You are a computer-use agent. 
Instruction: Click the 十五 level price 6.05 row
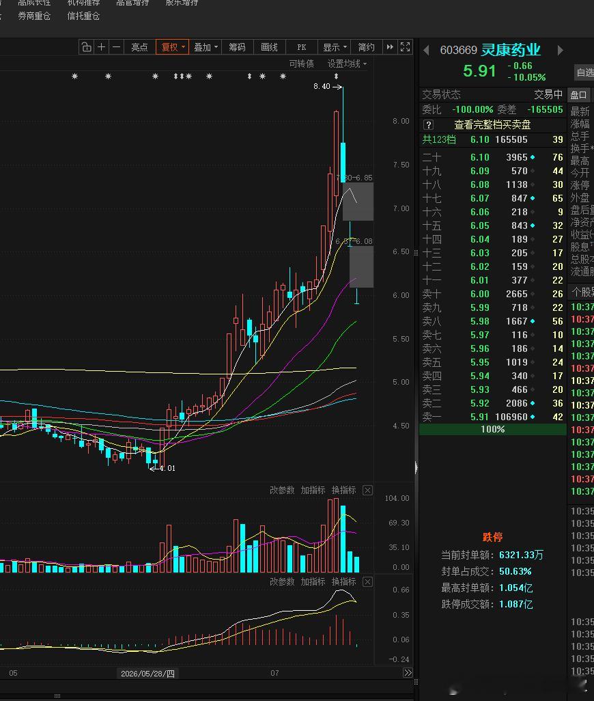(493, 225)
